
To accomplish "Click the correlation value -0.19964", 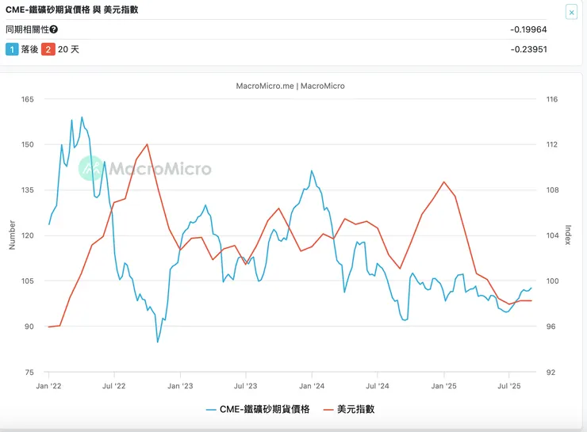I will coord(528,29).
